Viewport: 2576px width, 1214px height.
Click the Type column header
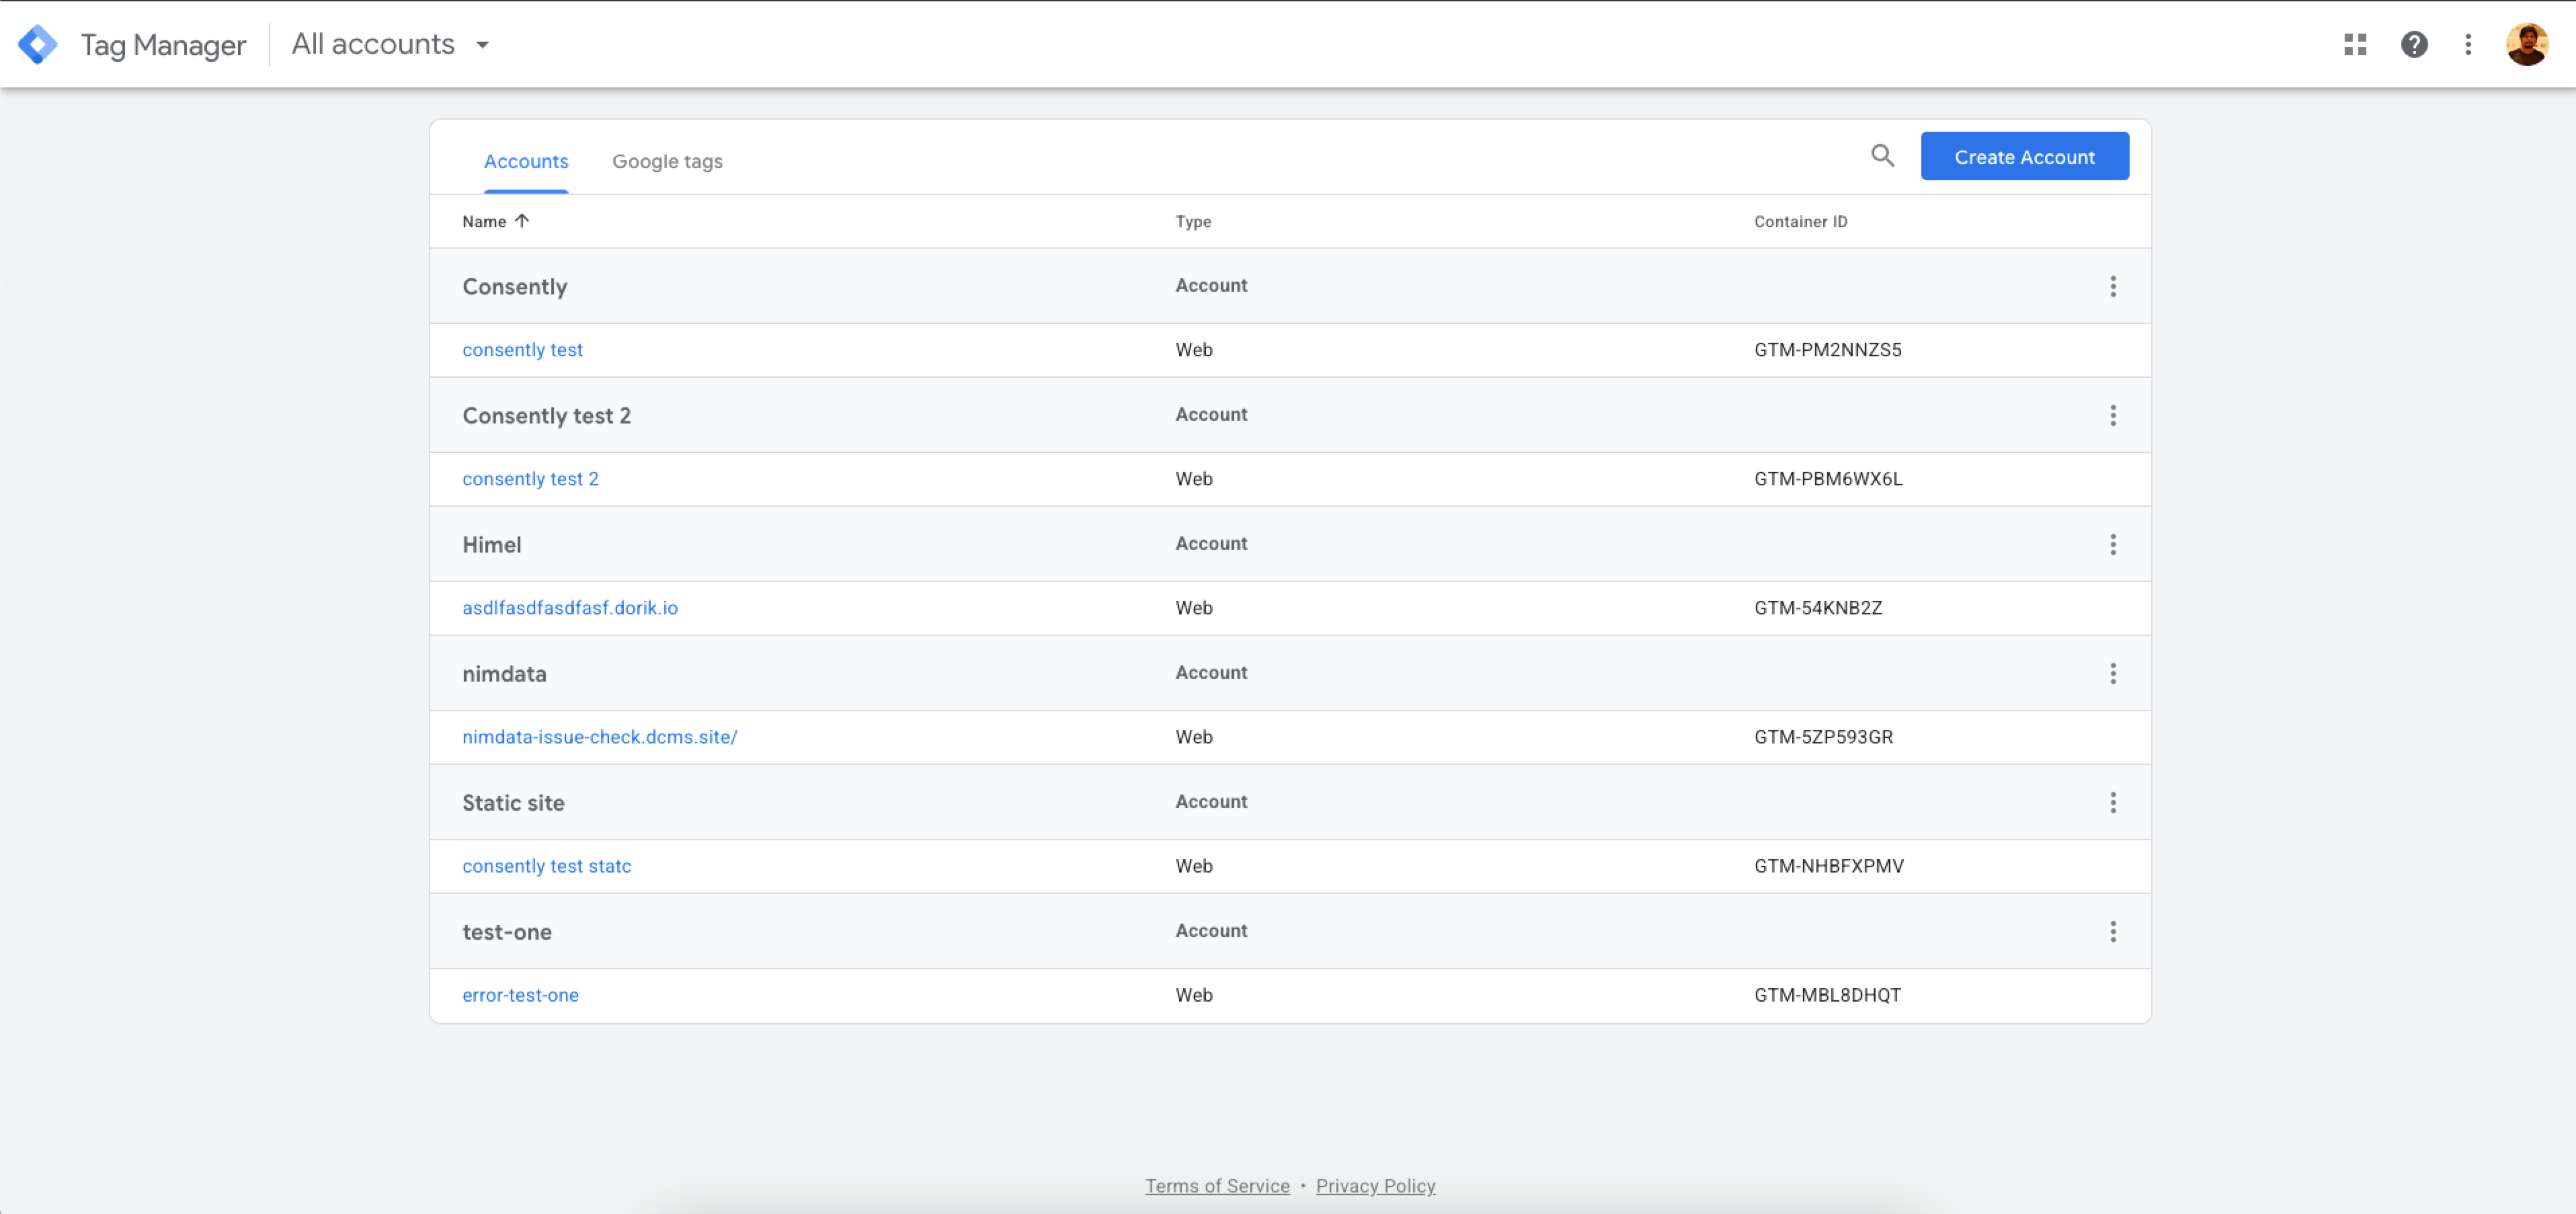[1193, 222]
